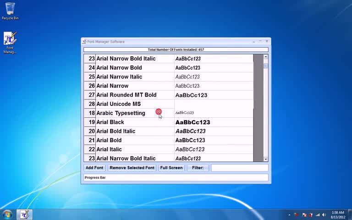The height and width of the screenshot is (220, 352).
Task: Click the AaBbCc123 sample for Arial Bold Italic
Action: point(190,131)
